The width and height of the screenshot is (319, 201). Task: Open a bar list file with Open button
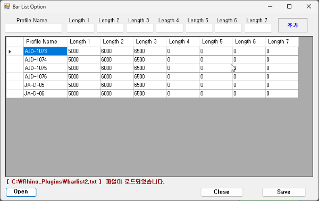click(21, 192)
